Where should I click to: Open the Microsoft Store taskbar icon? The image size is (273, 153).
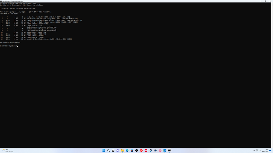pyautogui.click(x=132, y=150)
